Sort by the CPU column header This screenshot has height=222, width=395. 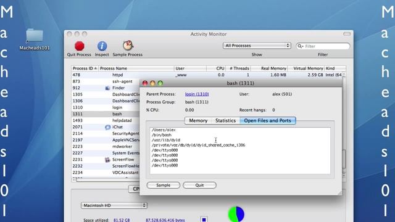[x=216, y=68]
